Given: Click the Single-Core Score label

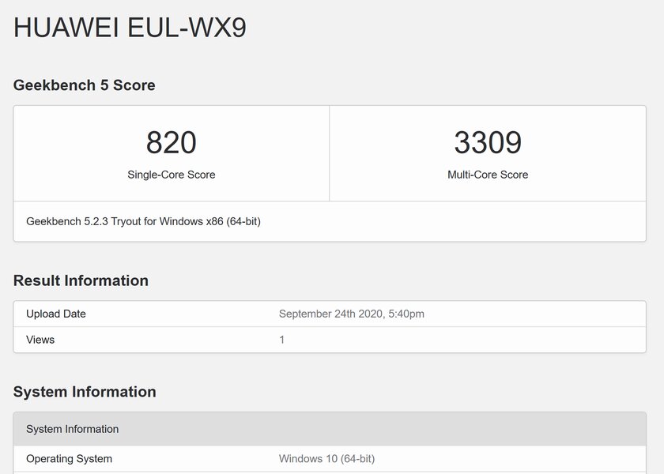Looking at the screenshot, I should pyautogui.click(x=171, y=175).
